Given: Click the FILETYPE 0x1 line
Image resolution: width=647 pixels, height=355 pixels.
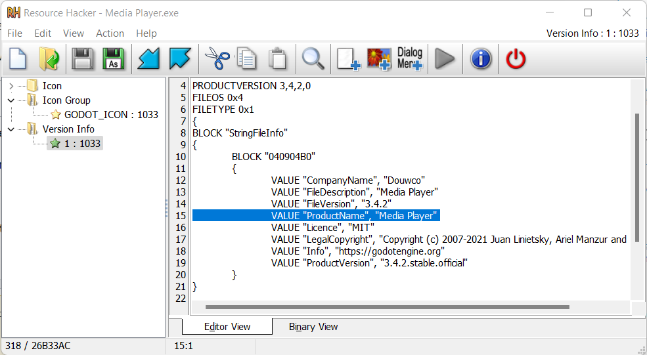Looking at the screenshot, I should tap(223, 110).
